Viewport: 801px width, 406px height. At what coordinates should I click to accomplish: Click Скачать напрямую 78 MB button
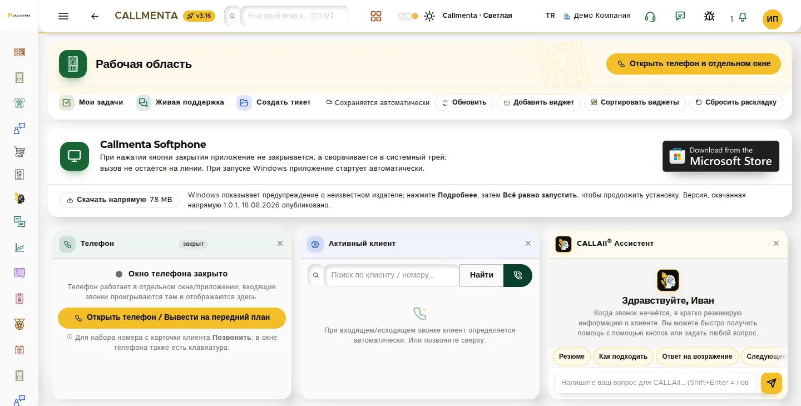point(120,200)
